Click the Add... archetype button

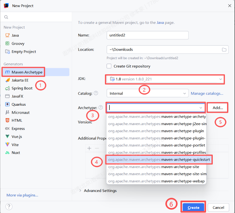pyautogui.click(x=218, y=108)
